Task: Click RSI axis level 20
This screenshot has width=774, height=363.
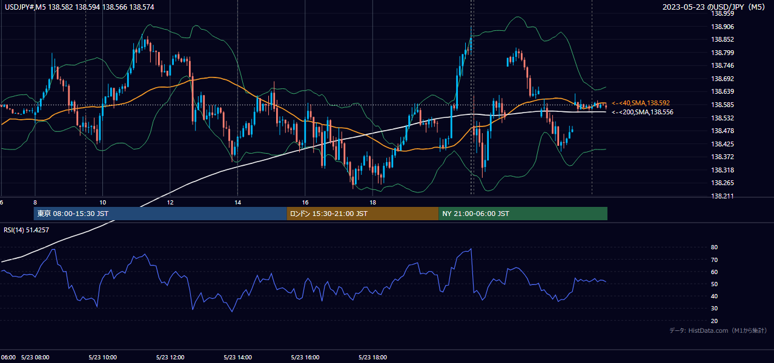Action: pyautogui.click(x=714, y=321)
